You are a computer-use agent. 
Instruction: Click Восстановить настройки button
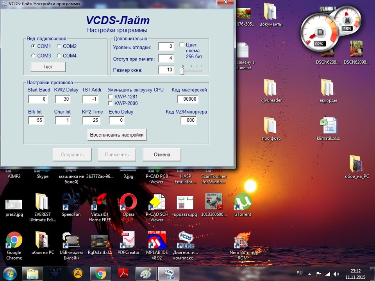117,135
